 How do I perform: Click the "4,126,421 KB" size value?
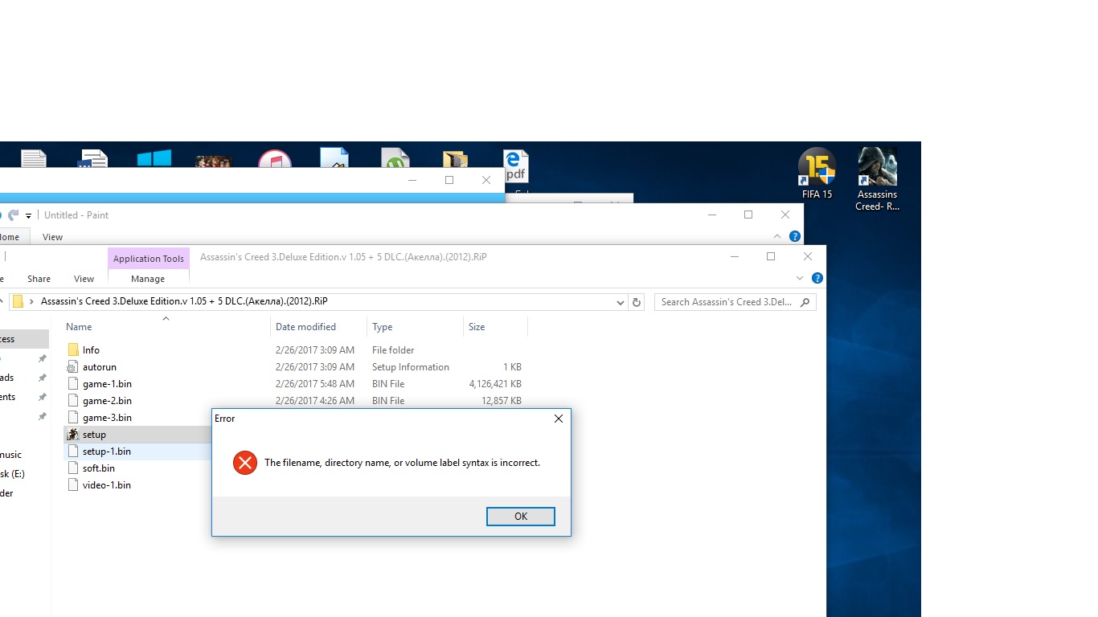click(495, 384)
